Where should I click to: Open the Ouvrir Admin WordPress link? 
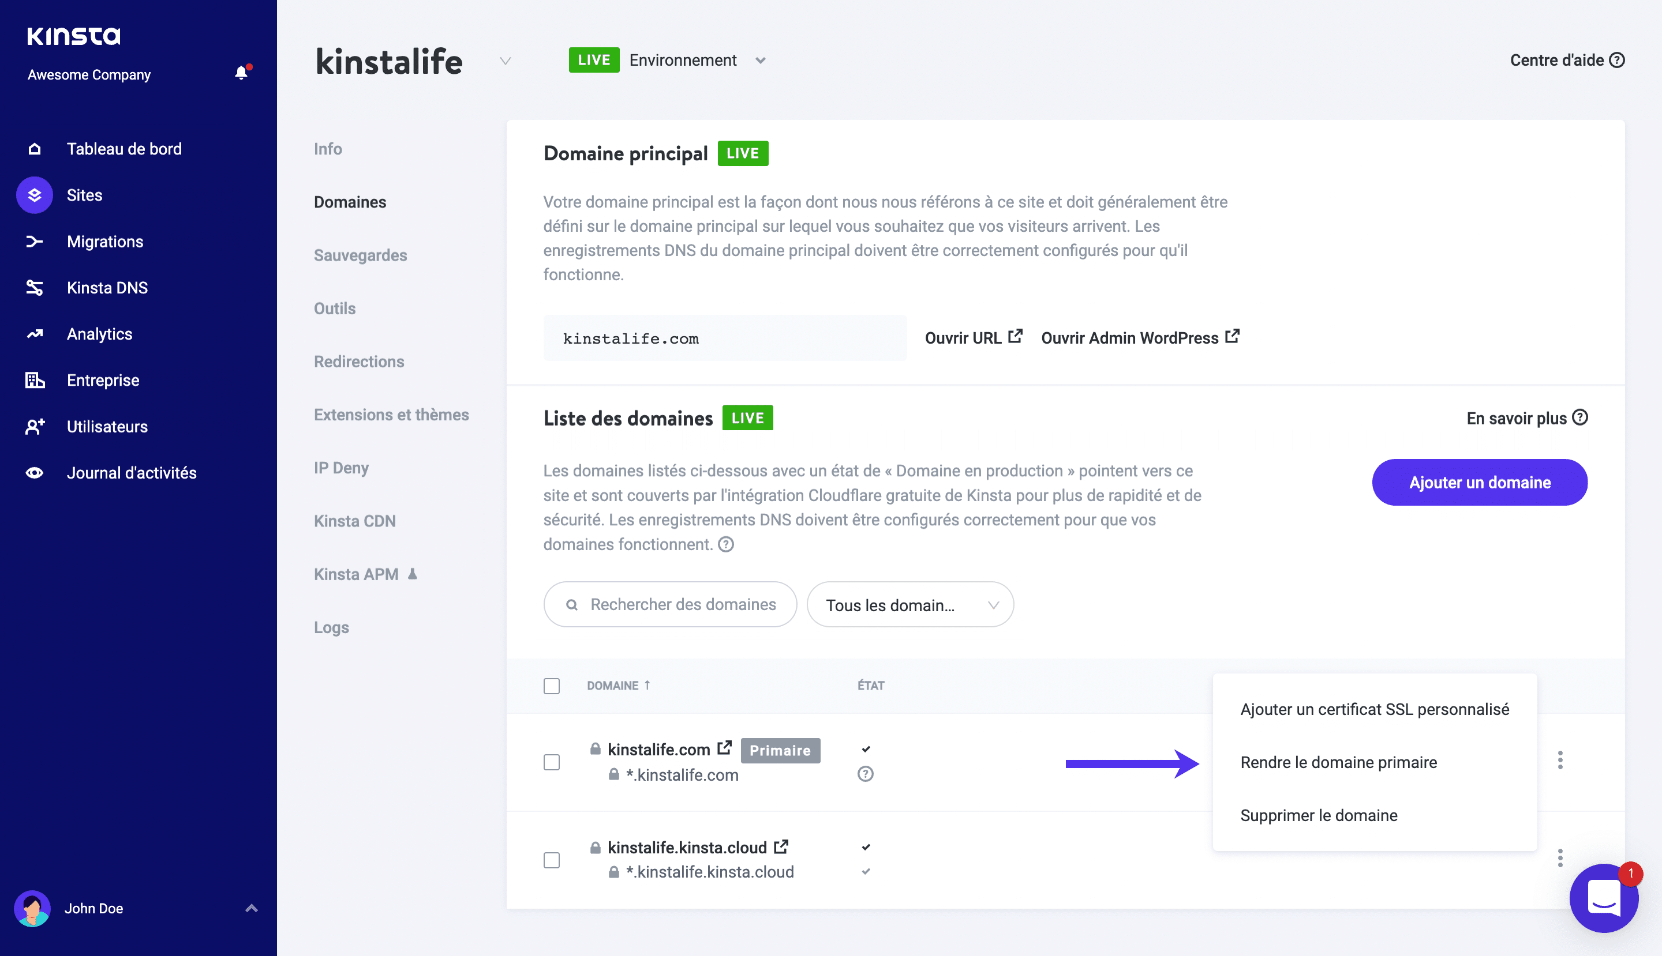coord(1140,337)
